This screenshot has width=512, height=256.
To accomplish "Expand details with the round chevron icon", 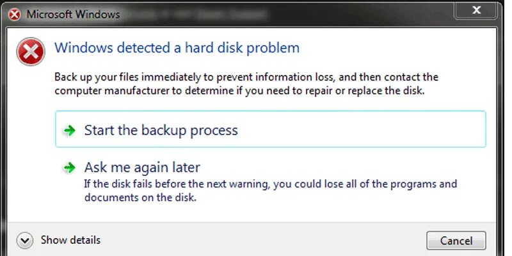I will click(x=25, y=241).
